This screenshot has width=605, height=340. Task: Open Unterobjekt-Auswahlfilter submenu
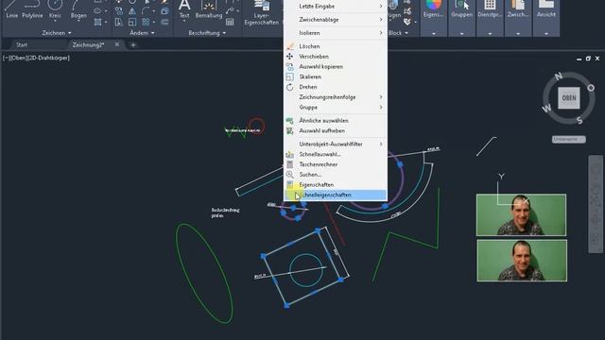[x=336, y=144]
